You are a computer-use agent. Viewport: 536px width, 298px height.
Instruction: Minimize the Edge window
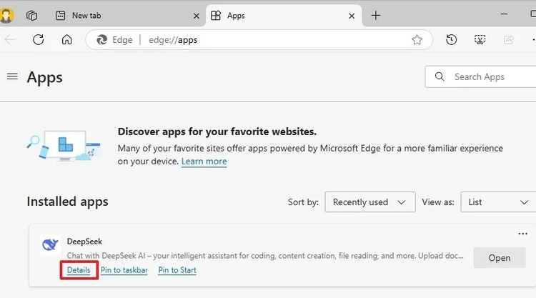tap(504, 14)
